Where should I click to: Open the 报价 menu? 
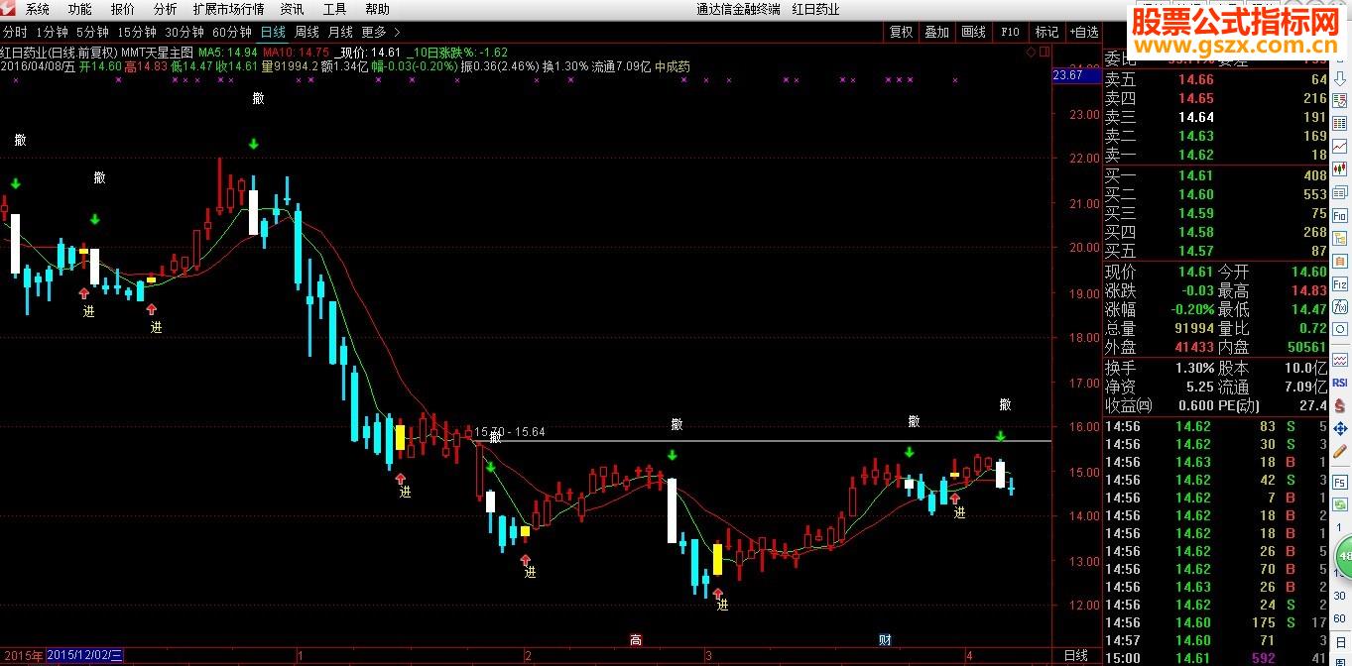coord(123,9)
